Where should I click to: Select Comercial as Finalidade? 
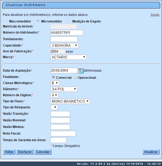click(x=53, y=77)
